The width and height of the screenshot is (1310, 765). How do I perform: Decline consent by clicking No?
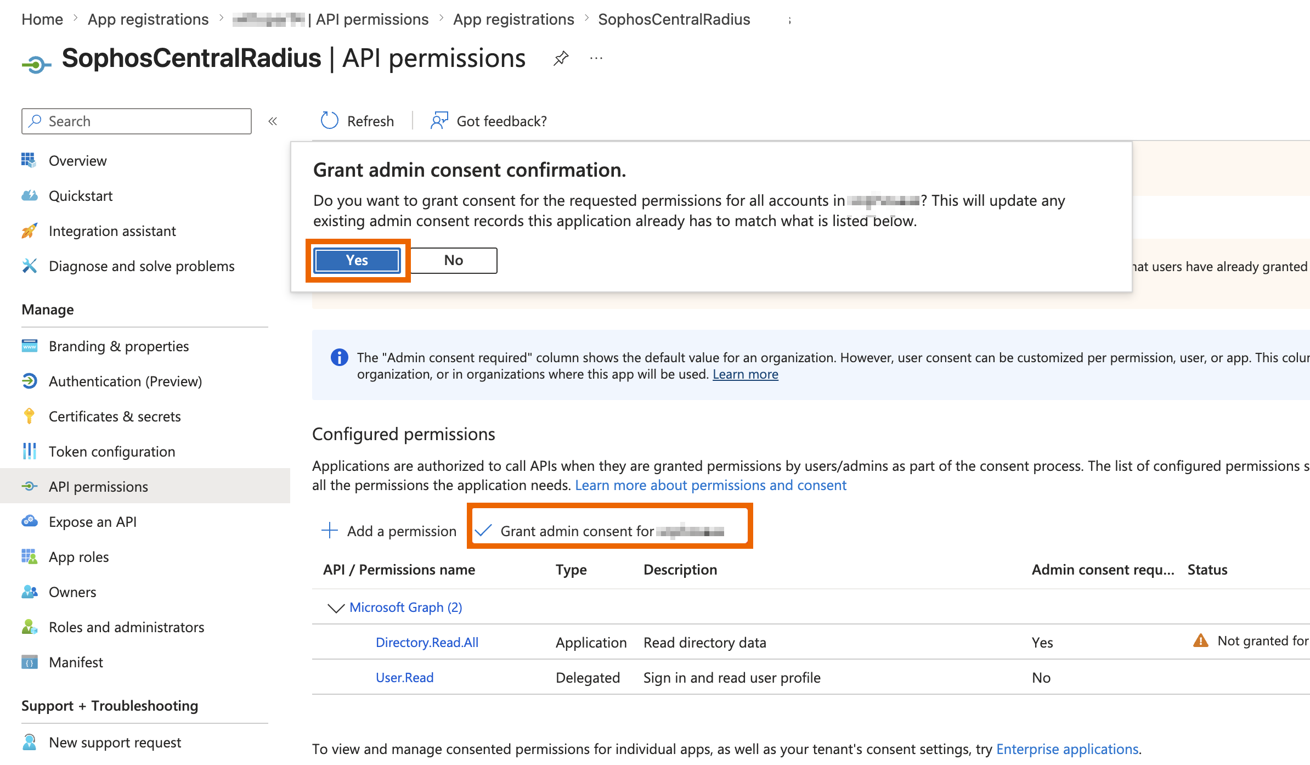point(454,260)
